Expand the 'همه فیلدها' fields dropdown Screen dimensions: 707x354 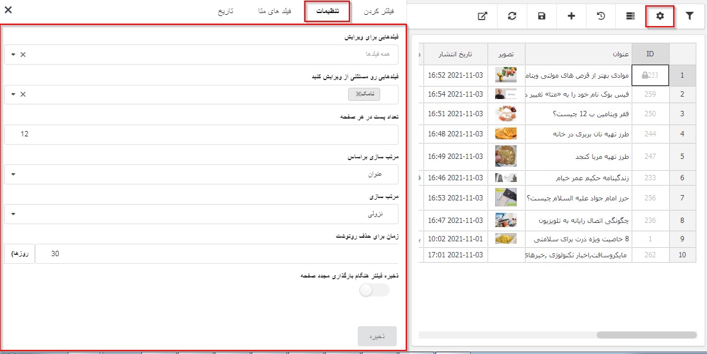point(202,54)
